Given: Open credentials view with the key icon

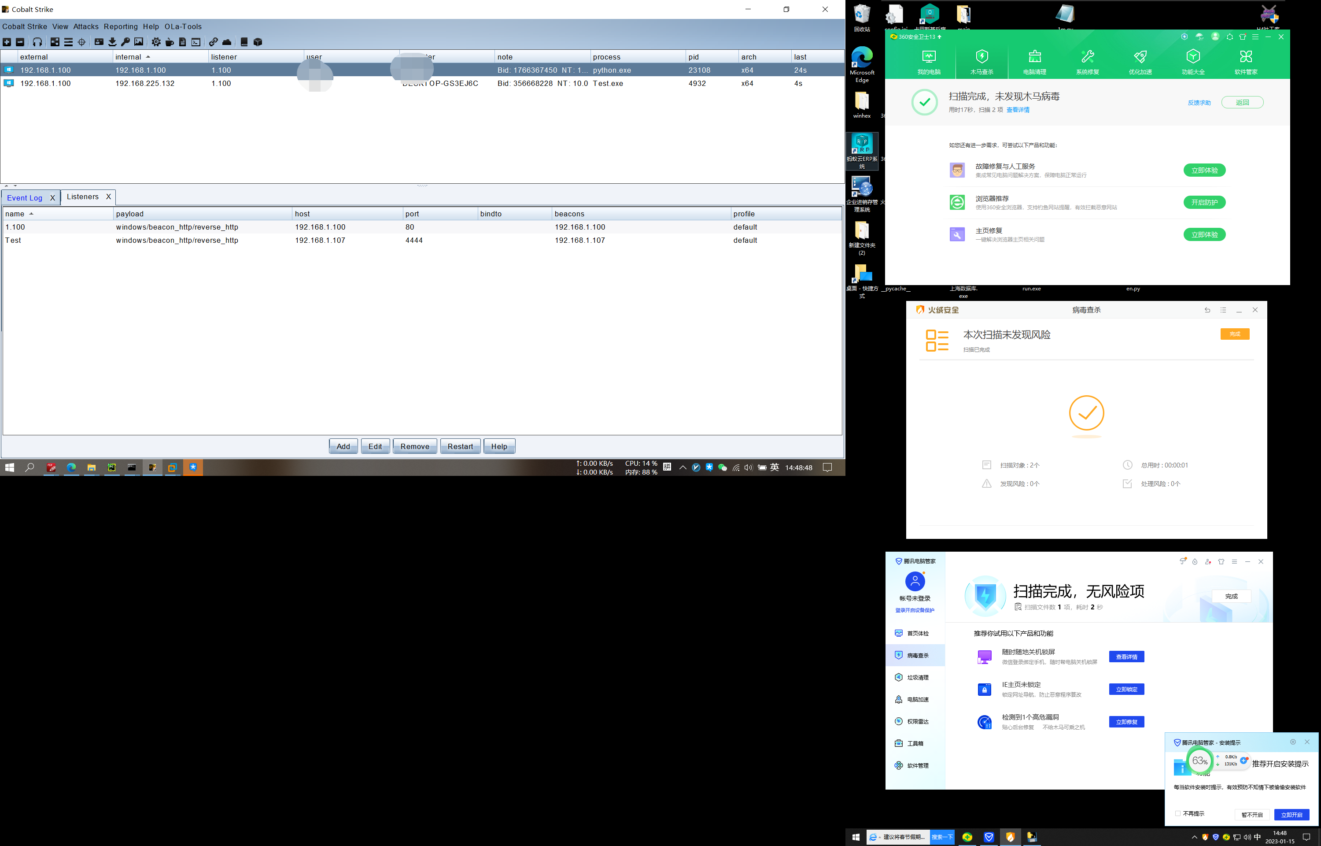Looking at the screenshot, I should 125,42.
